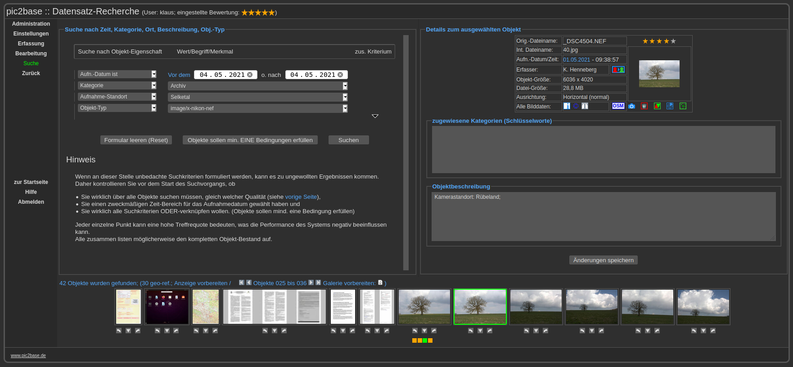Click the fifth grey rating star

click(673, 41)
